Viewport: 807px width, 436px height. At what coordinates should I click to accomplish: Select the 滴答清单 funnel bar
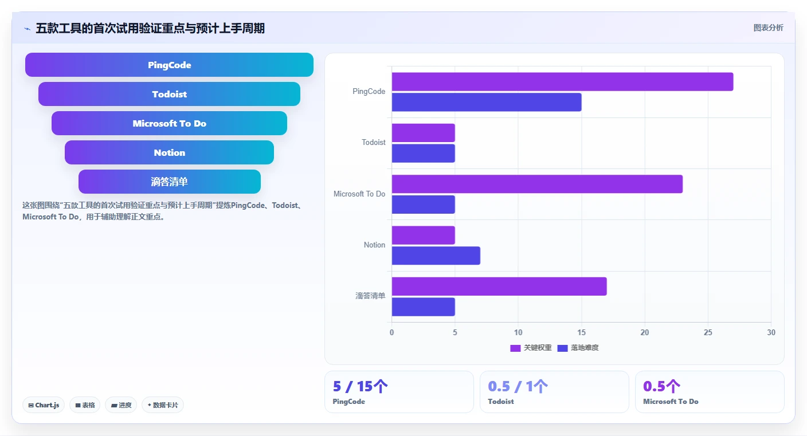coord(169,182)
